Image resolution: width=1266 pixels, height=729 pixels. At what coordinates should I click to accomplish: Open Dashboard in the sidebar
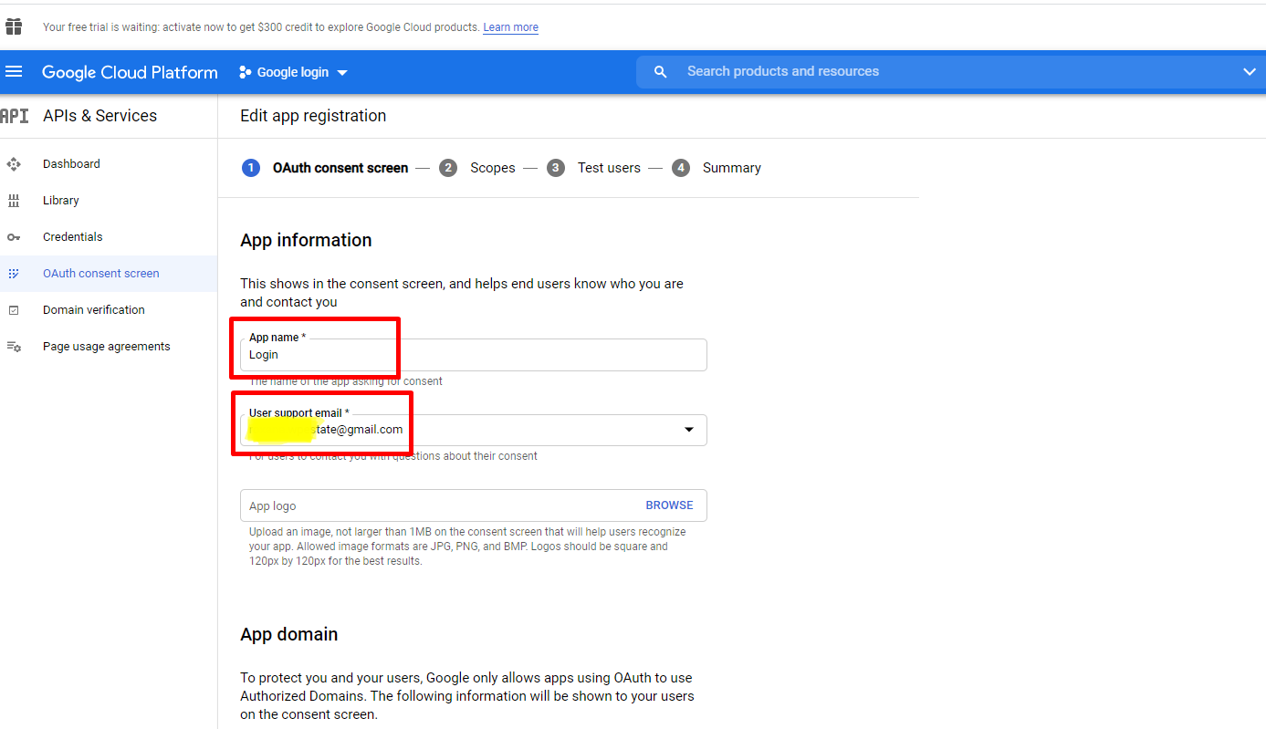coord(71,164)
